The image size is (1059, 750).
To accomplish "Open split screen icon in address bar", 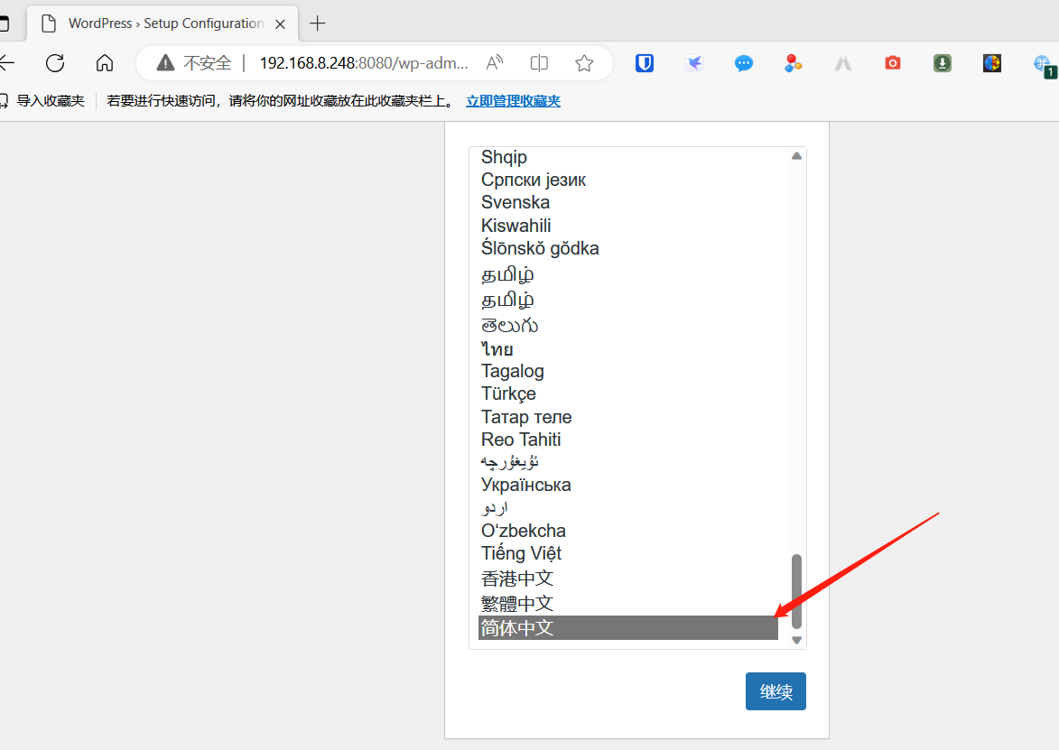I will pos(539,63).
